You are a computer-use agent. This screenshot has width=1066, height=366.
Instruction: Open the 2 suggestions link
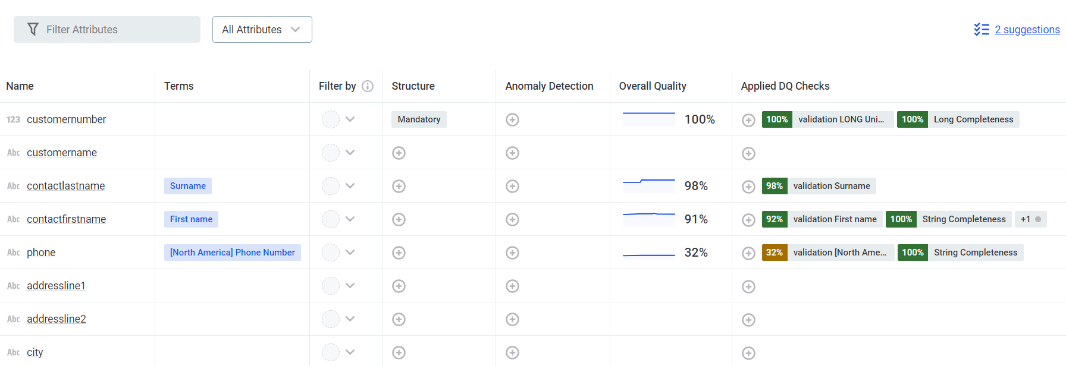click(x=1027, y=30)
